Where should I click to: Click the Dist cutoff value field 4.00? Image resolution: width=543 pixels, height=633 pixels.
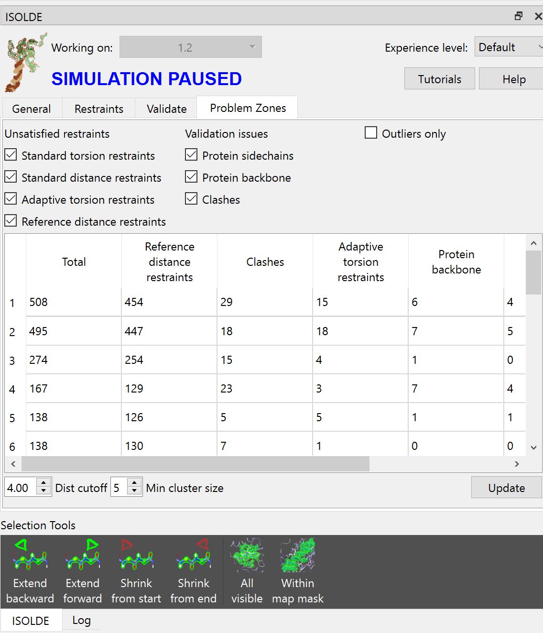coord(21,488)
